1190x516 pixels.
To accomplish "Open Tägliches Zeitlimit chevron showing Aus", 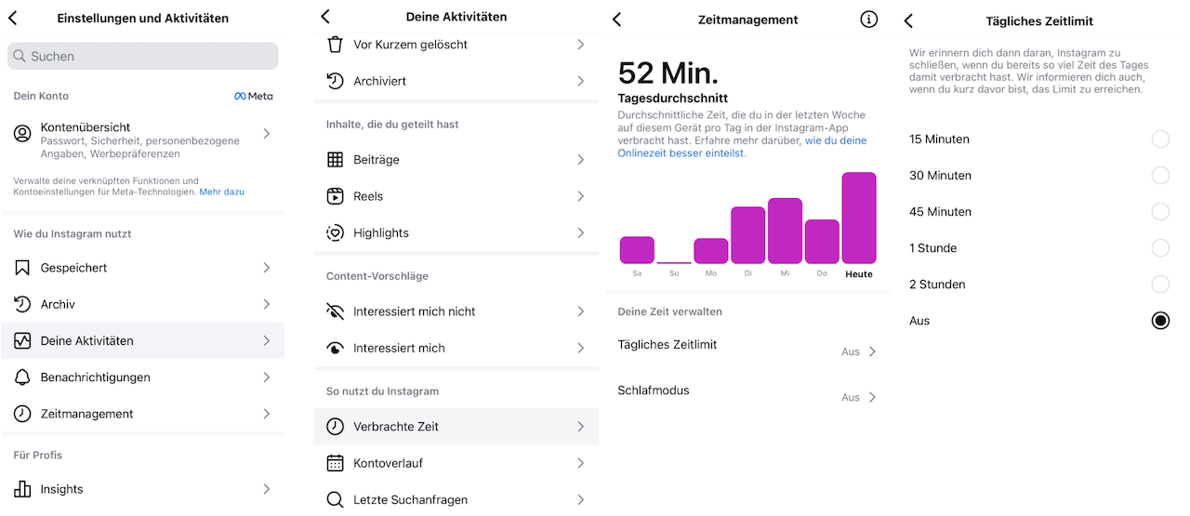I will (x=872, y=351).
